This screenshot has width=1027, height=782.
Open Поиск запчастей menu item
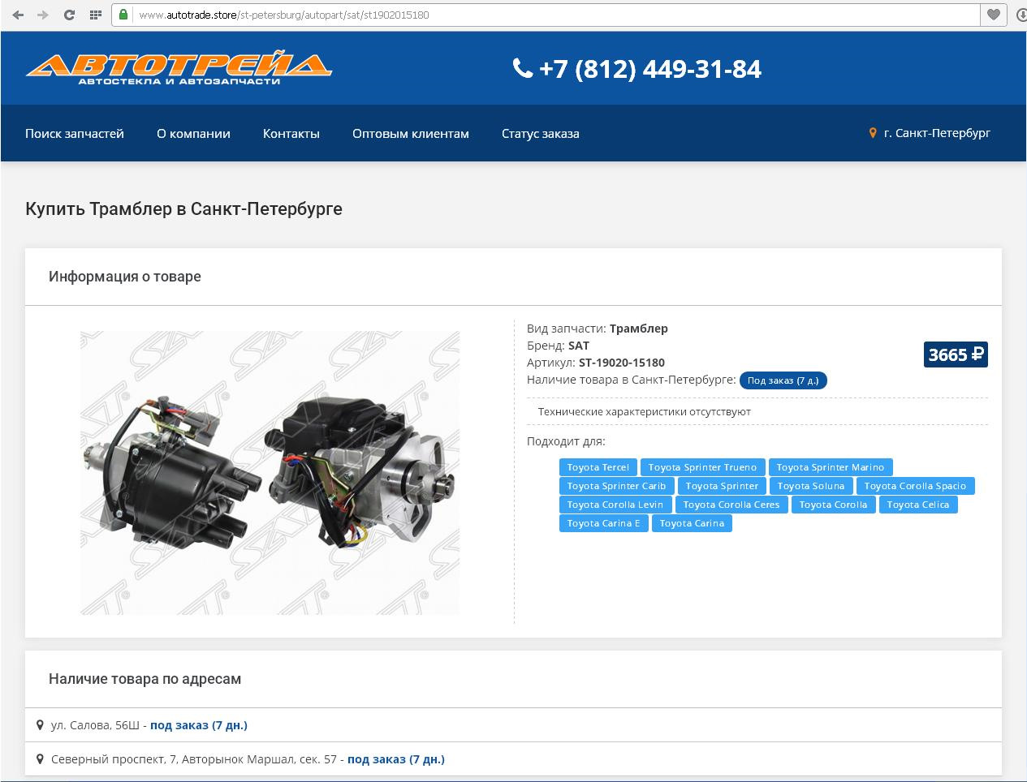[75, 133]
